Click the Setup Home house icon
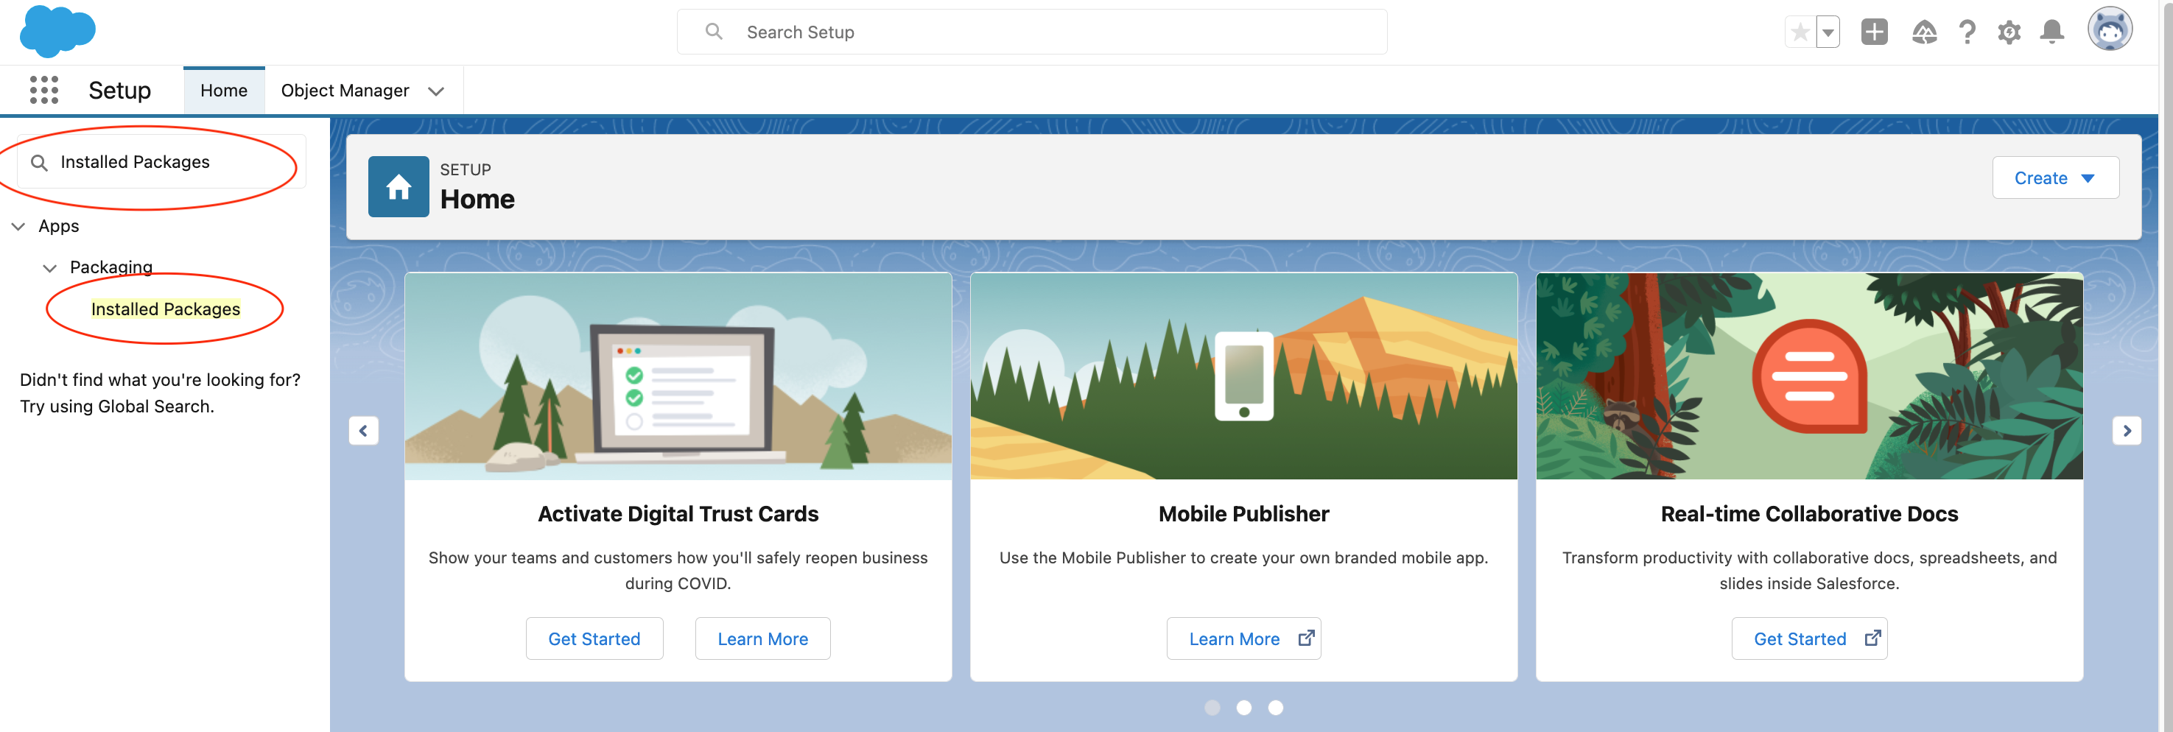Image resolution: width=2173 pixels, height=732 pixels. tap(399, 186)
